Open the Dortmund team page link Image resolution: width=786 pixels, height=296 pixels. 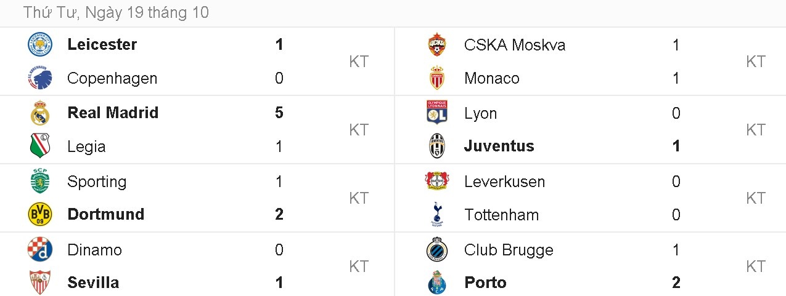105,214
